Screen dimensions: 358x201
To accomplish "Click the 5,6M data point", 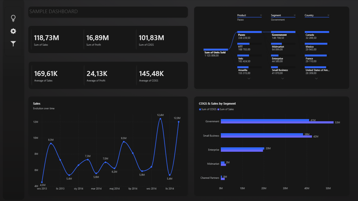I will pos(96,173).
